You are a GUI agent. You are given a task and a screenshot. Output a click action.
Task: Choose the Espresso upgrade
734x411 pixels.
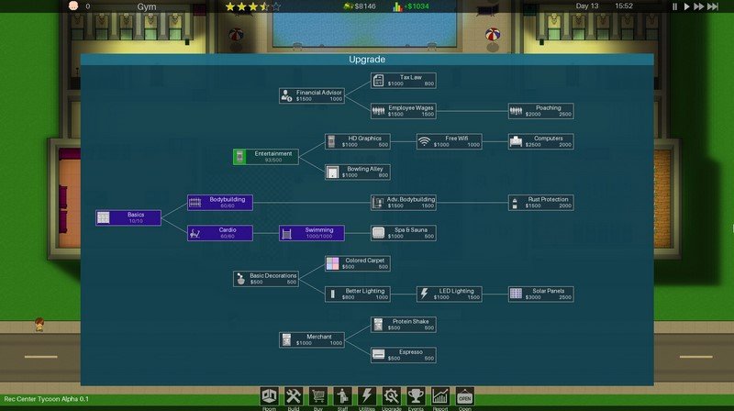coord(404,354)
